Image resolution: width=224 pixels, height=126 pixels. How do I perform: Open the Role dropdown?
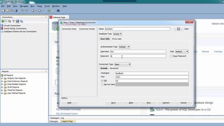[x=182, y=51]
